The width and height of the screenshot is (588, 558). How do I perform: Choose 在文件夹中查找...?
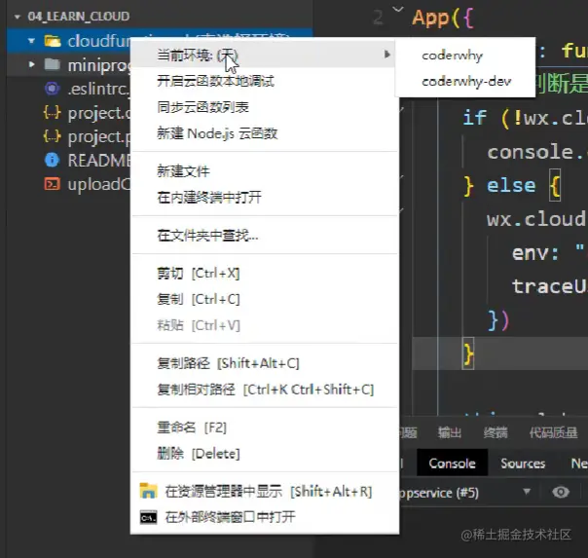point(207,236)
